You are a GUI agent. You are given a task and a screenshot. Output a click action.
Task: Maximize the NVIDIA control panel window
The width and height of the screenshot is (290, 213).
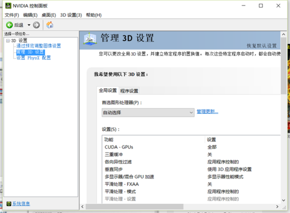[261, 6]
